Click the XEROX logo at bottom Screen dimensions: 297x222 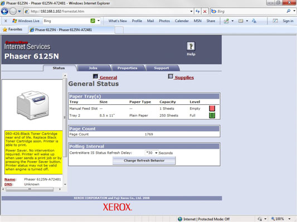pos(118,207)
